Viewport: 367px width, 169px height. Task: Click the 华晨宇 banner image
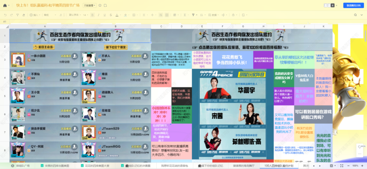coord(233,89)
